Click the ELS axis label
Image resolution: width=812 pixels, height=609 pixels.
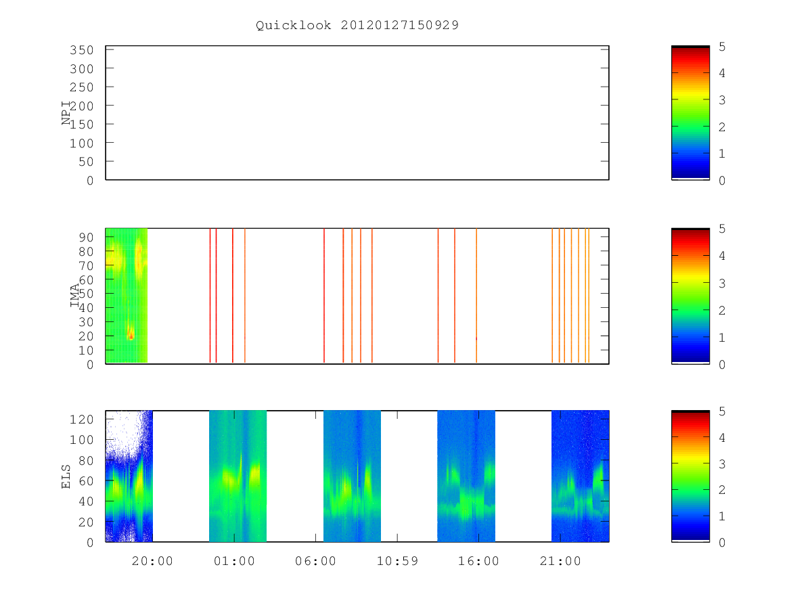pyautogui.click(x=66, y=476)
